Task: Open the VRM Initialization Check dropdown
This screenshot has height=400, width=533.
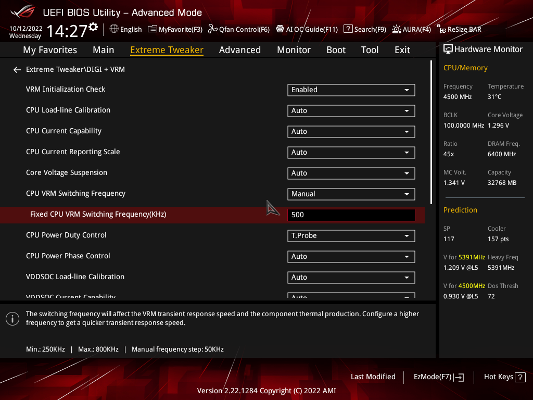Action: 351,90
